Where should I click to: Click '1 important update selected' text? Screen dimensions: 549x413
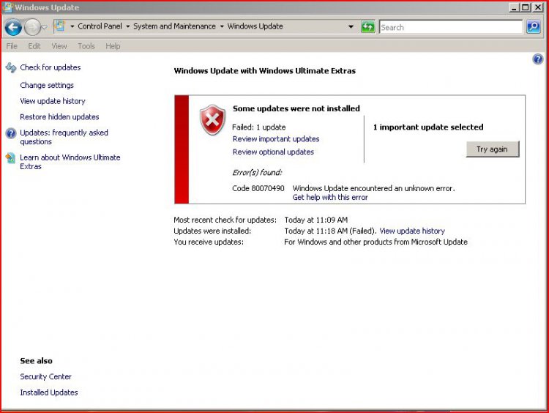(428, 127)
